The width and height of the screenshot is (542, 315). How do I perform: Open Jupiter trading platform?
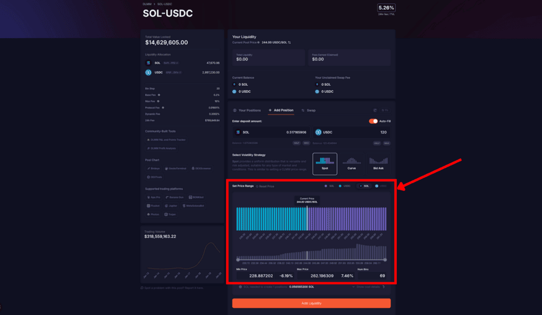point(171,206)
